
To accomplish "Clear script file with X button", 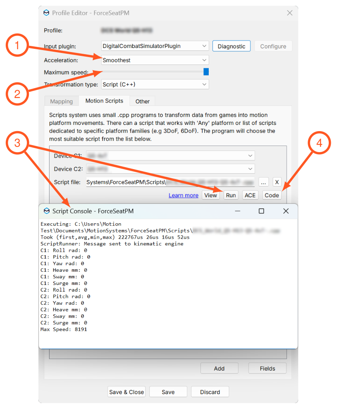I will pos(277,182).
